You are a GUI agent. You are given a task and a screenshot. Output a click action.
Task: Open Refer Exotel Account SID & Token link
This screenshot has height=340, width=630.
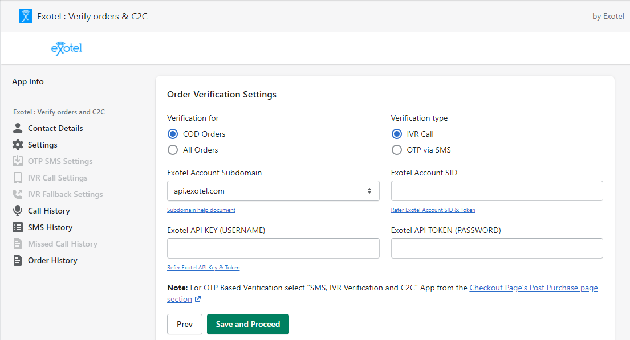click(433, 210)
